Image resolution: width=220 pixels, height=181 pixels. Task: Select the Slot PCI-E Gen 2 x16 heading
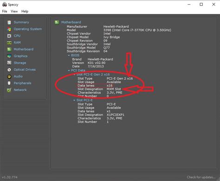click(x=93, y=75)
